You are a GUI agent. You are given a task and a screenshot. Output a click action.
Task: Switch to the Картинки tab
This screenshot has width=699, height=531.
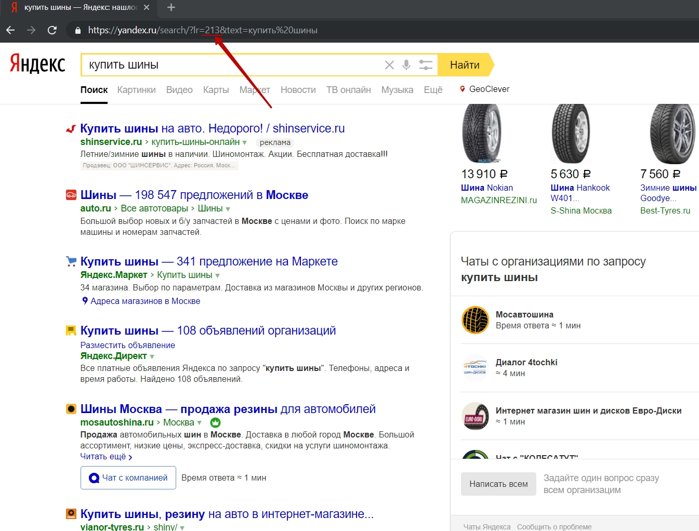(x=137, y=90)
